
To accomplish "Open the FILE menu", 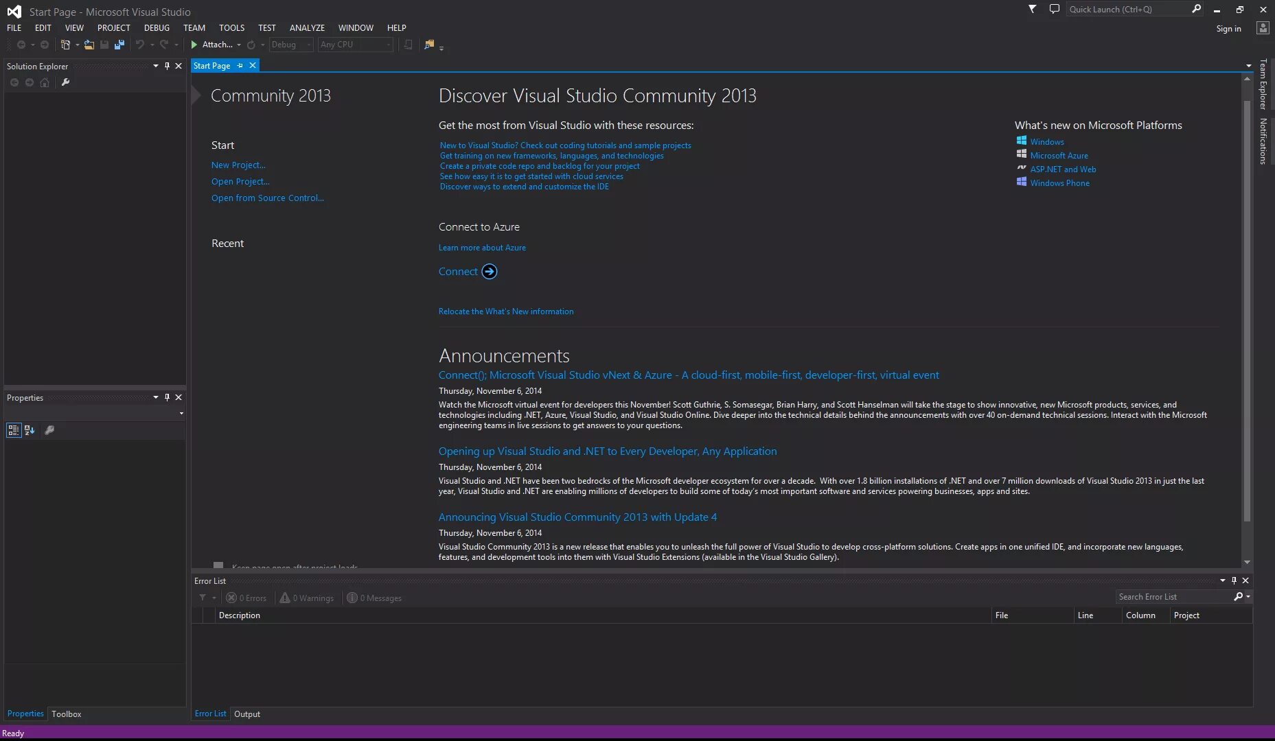I will [14, 28].
